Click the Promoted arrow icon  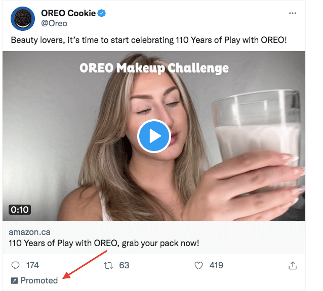(x=14, y=280)
